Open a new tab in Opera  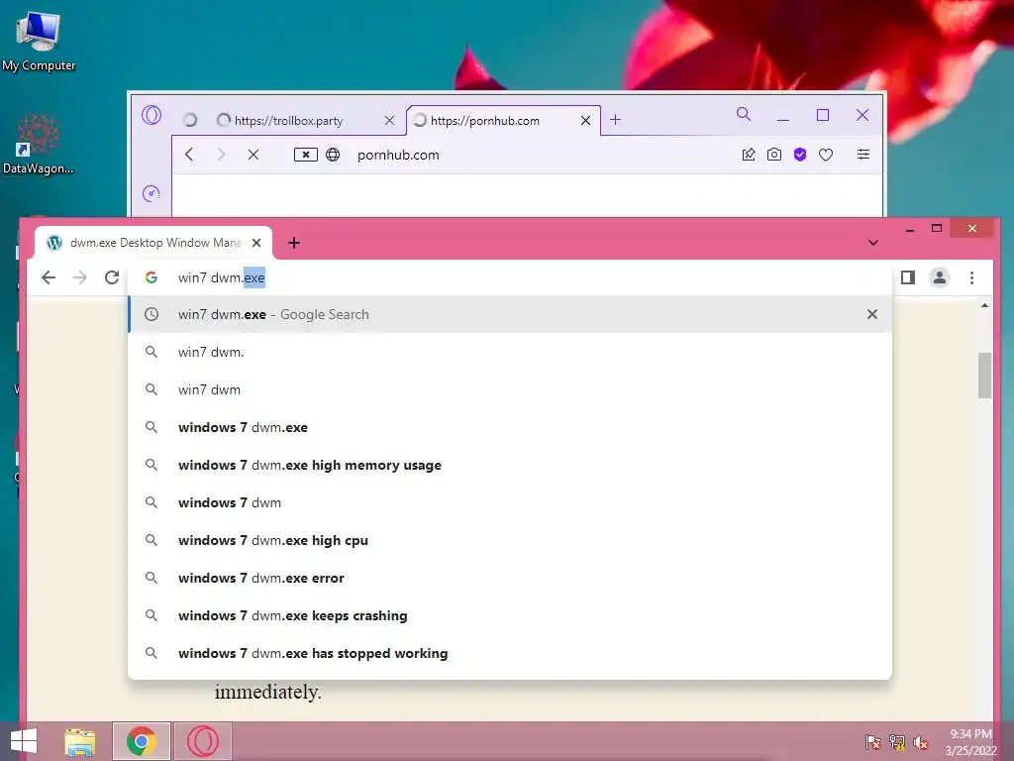point(616,120)
